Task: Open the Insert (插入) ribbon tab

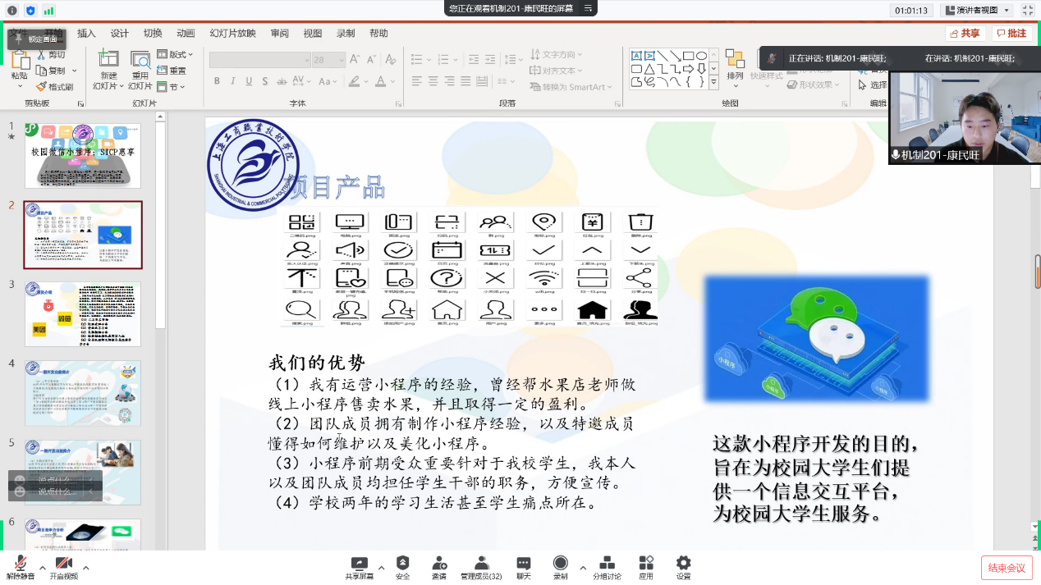Action: [86, 34]
